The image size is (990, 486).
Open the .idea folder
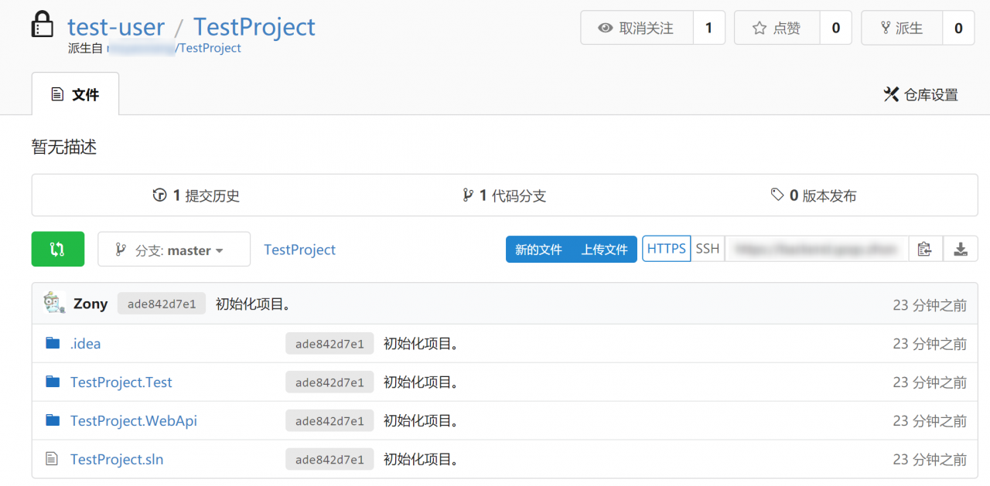[86, 344]
